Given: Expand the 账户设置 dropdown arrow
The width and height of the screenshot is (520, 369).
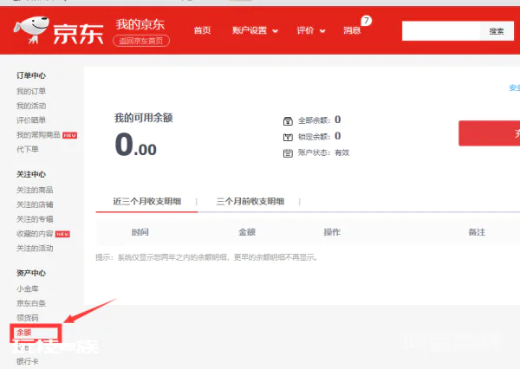Looking at the screenshot, I should coord(275,31).
